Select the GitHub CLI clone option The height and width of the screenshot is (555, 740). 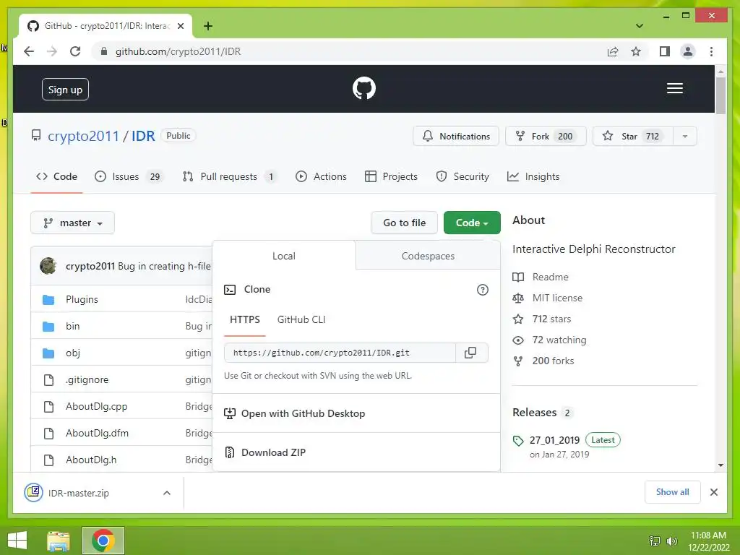pos(301,319)
